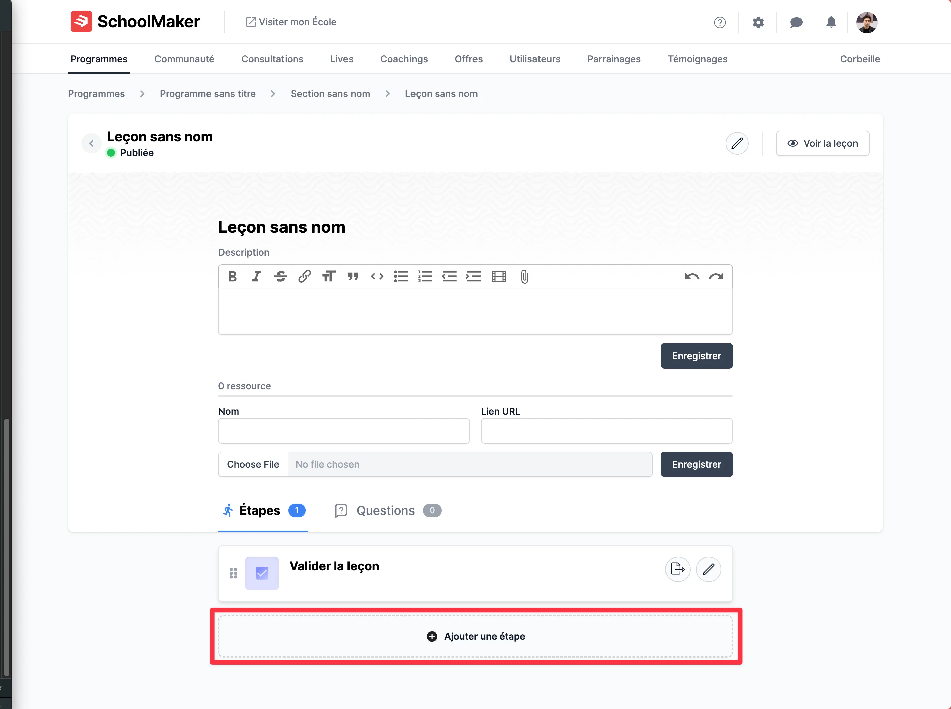
Task: Click the SchoolMaker logo
Action: (135, 21)
